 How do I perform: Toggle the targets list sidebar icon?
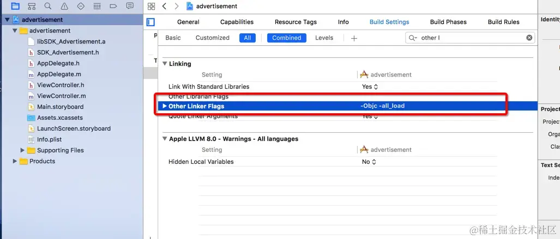coord(150,22)
